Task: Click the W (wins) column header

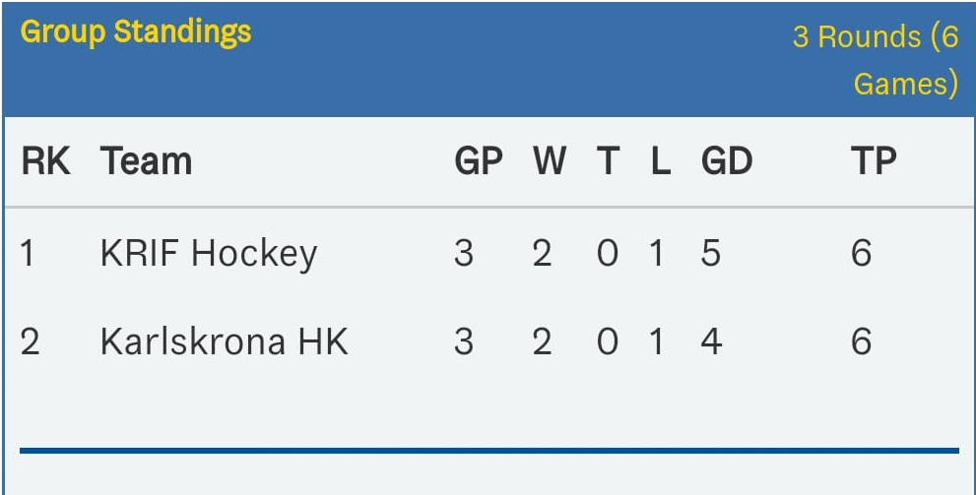Action: [x=549, y=161]
